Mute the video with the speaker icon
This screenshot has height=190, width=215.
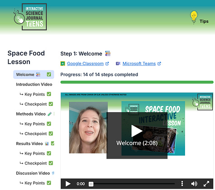(194, 184)
